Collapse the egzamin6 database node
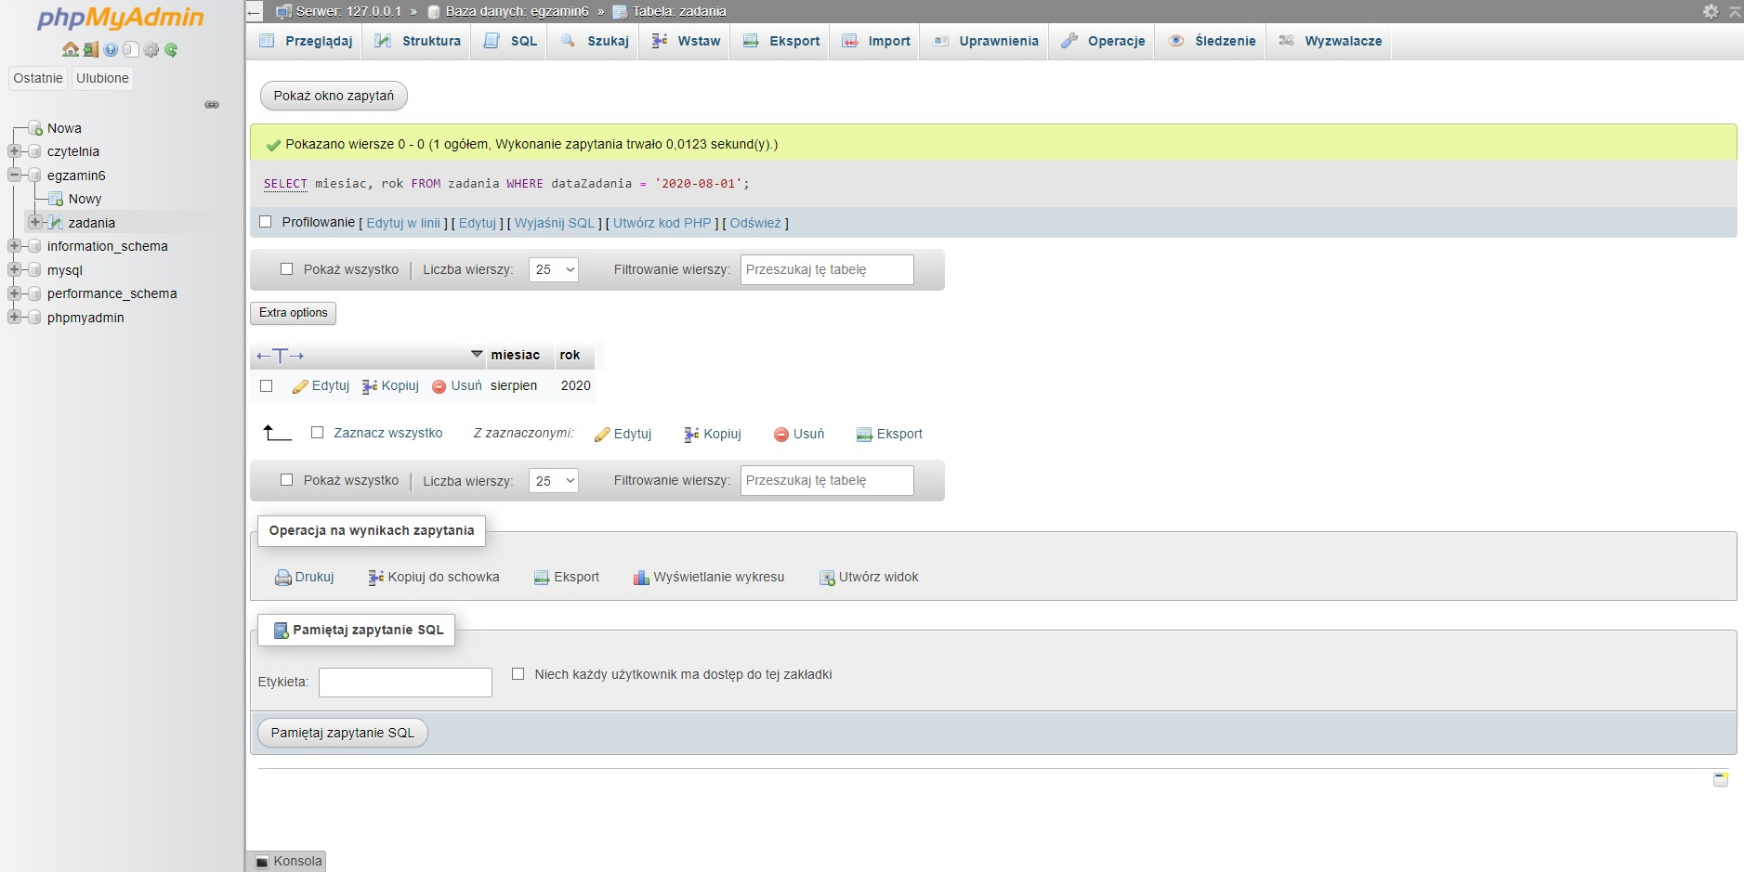Image resolution: width=1744 pixels, height=872 pixels. click(x=14, y=175)
